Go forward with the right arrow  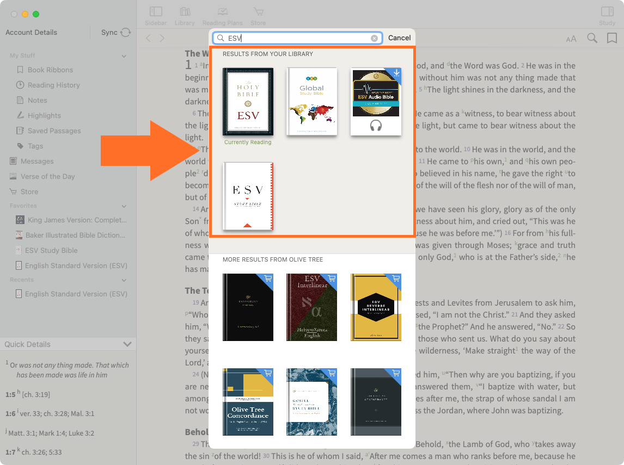162,38
